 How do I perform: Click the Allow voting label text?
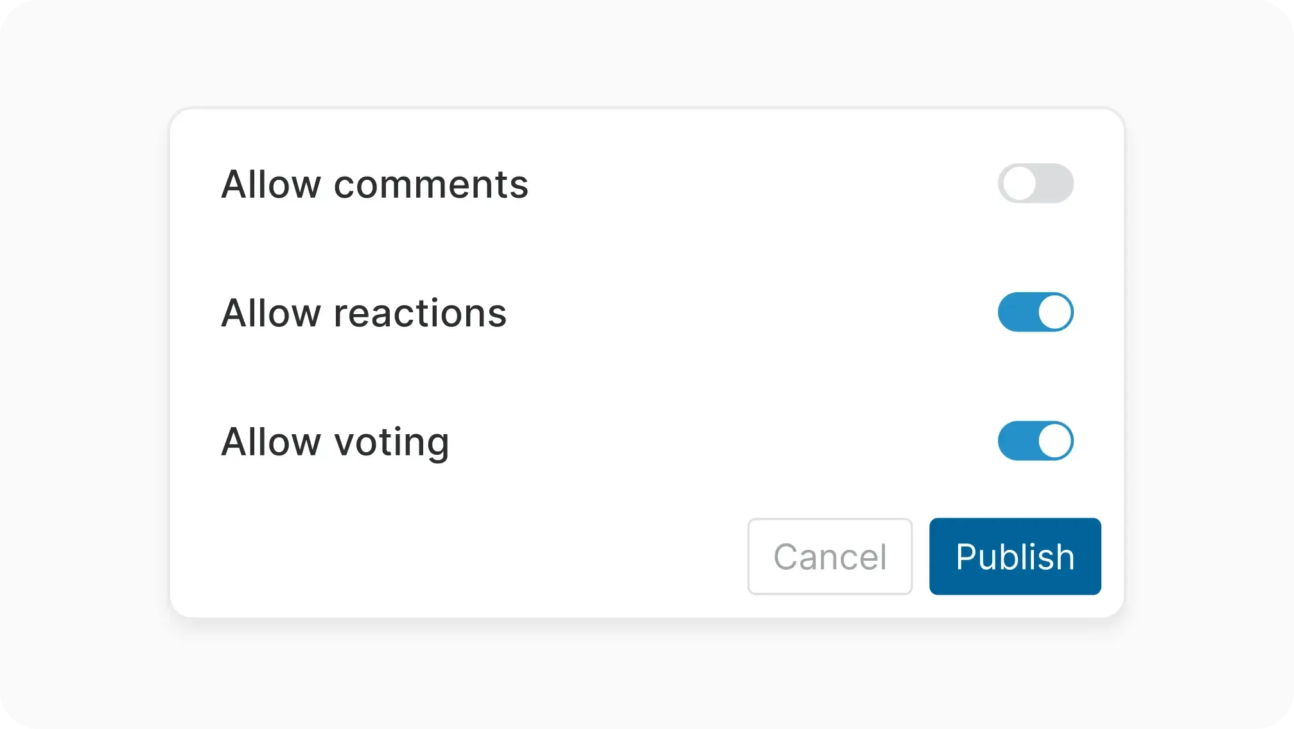pos(335,442)
